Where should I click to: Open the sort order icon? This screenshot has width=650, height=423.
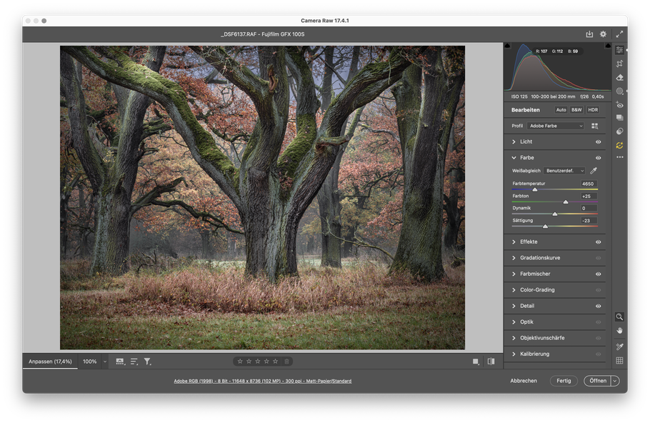(134, 362)
